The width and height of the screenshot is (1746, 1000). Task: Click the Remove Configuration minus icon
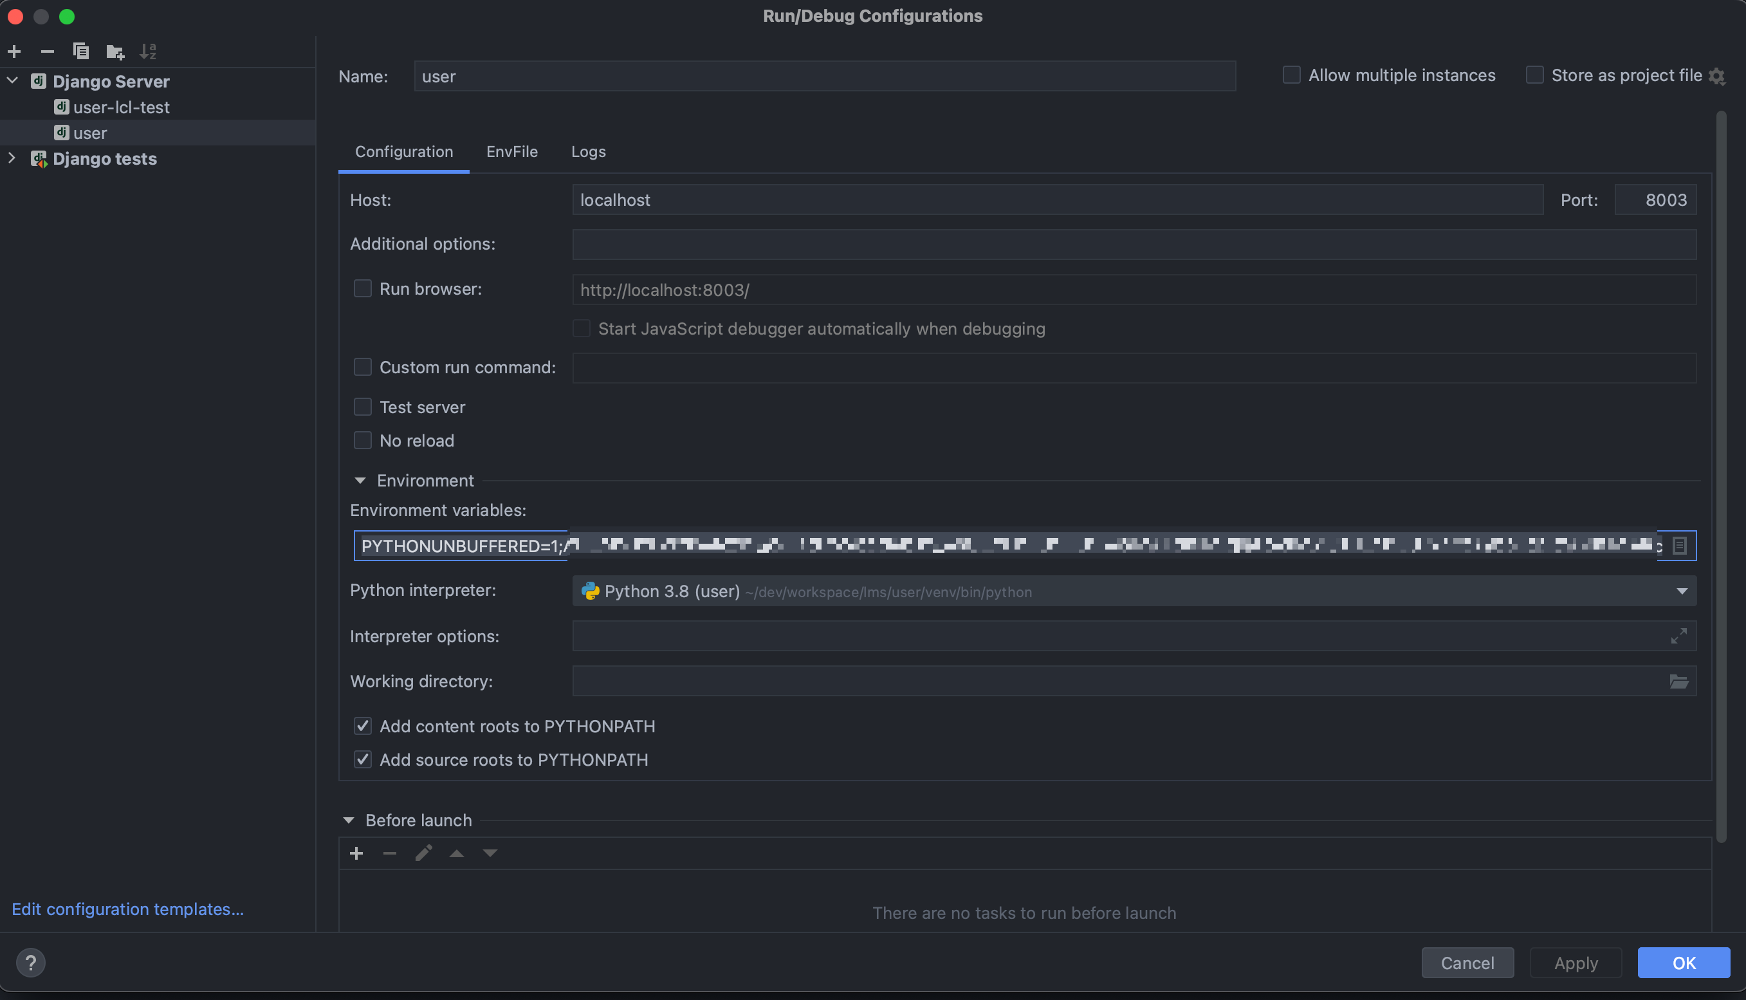pos(48,51)
